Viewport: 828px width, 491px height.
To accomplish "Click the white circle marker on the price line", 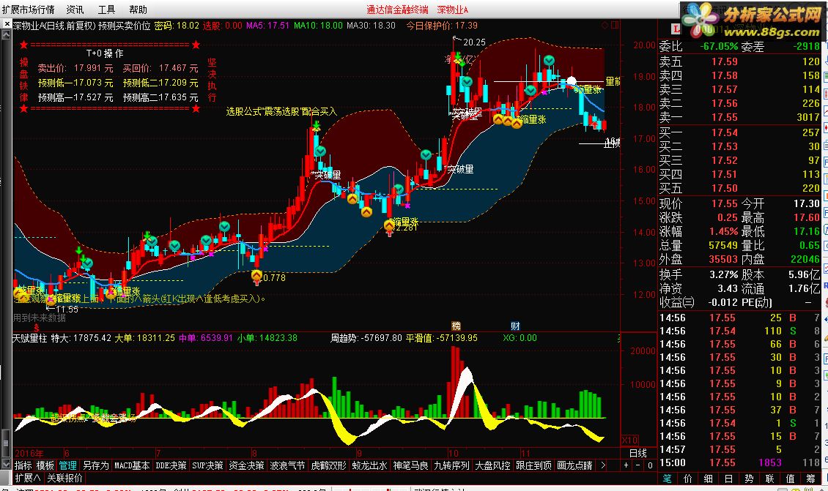I will coord(571,81).
